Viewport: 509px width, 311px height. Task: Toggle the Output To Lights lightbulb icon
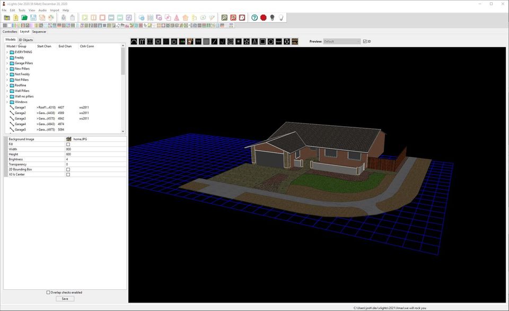pyautogui.click(x=273, y=18)
